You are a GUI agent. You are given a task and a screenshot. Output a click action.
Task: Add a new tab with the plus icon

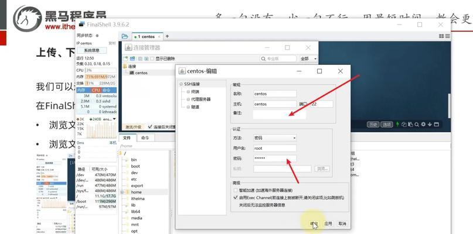point(167,36)
